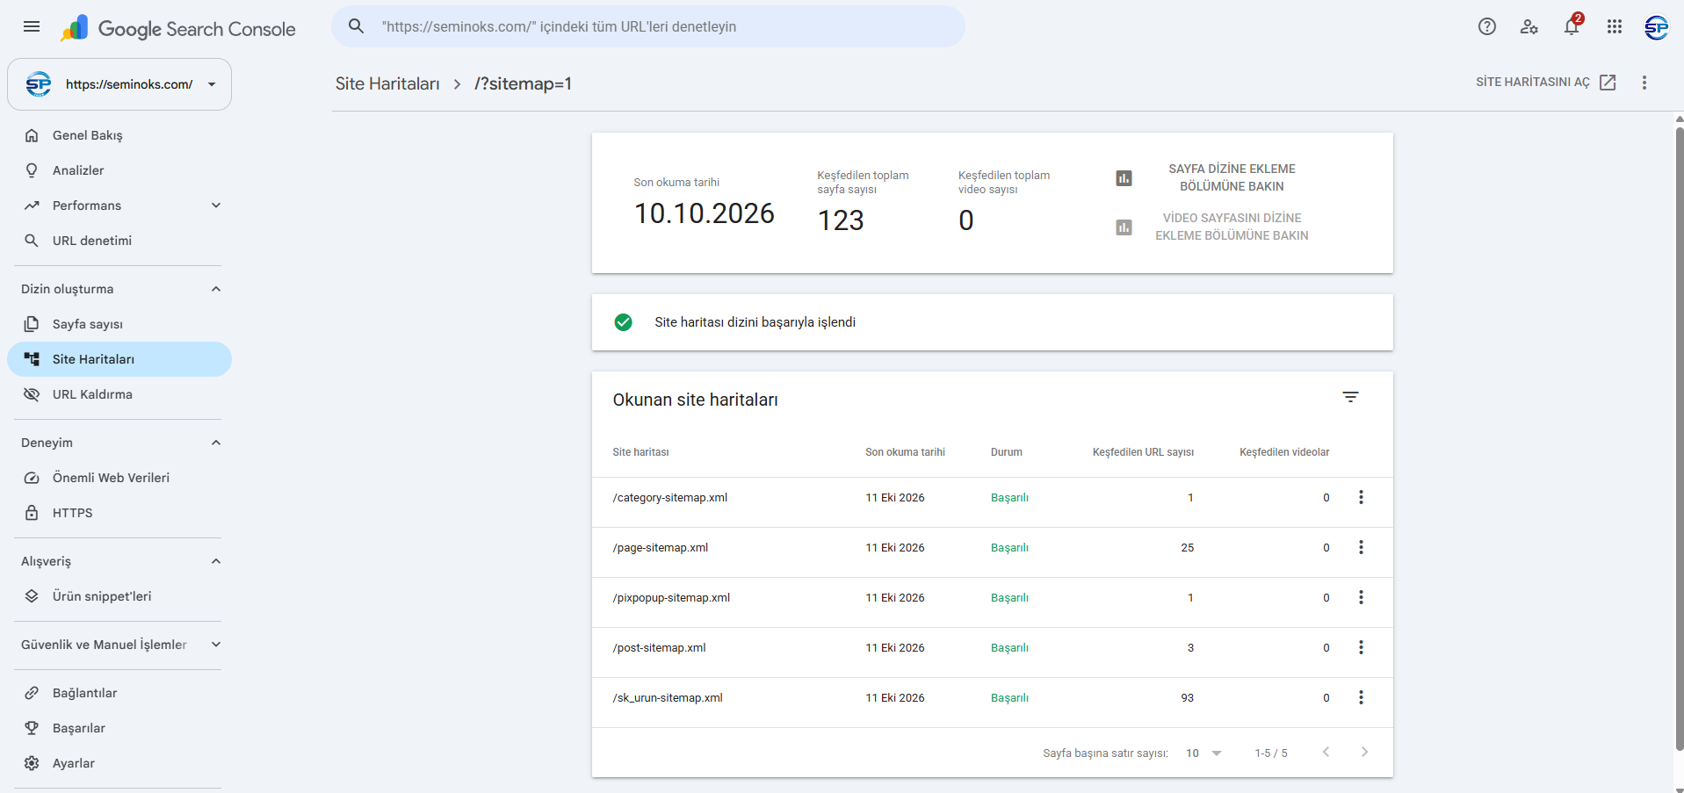Open notifications bell
The image size is (1684, 793).
pos(1572,26)
